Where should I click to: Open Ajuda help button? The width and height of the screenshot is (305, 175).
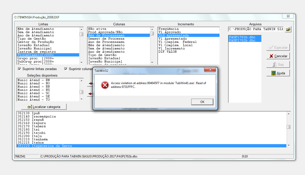(x=278, y=73)
